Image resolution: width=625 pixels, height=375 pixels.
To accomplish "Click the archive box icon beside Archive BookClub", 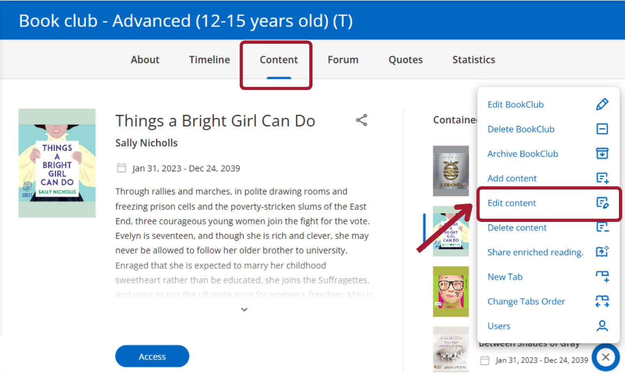I will click(x=602, y=154).
